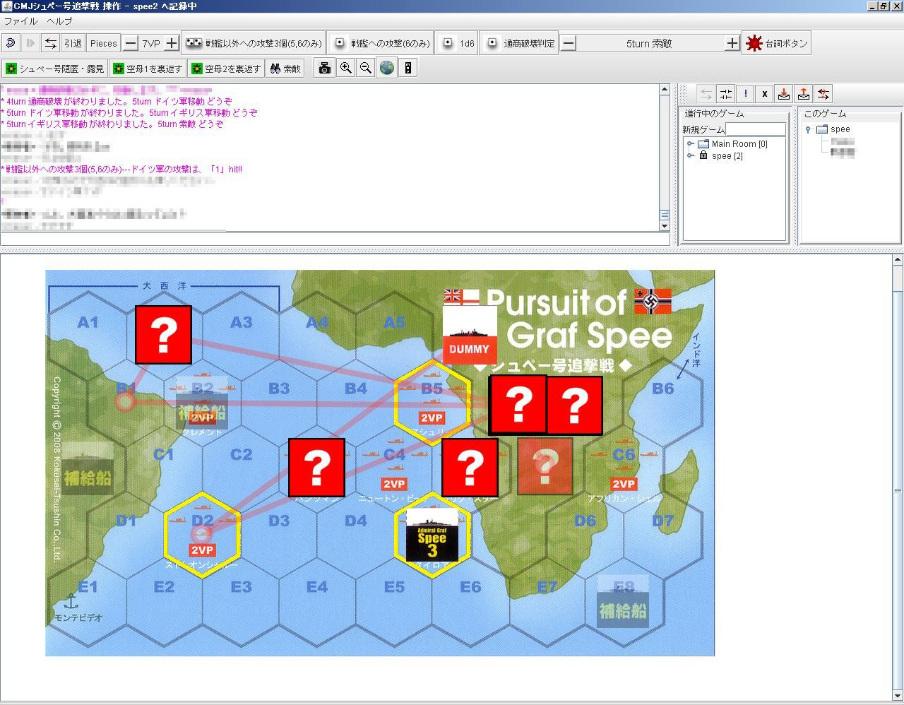The width and height of the screenshot is (904, 705).
Task: Click the 新規ゲーム name input field
Action: click(755, 129)
